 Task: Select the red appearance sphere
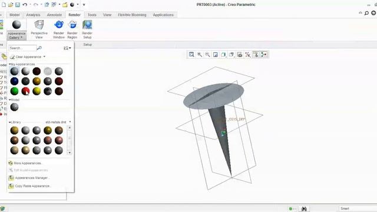pos(25,91)
